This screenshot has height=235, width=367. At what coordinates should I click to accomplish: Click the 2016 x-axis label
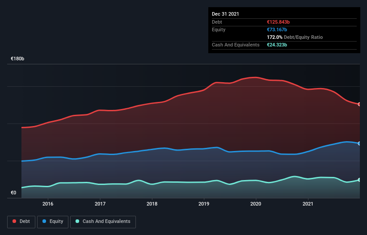pyautogui.click(x=48, y=204)
